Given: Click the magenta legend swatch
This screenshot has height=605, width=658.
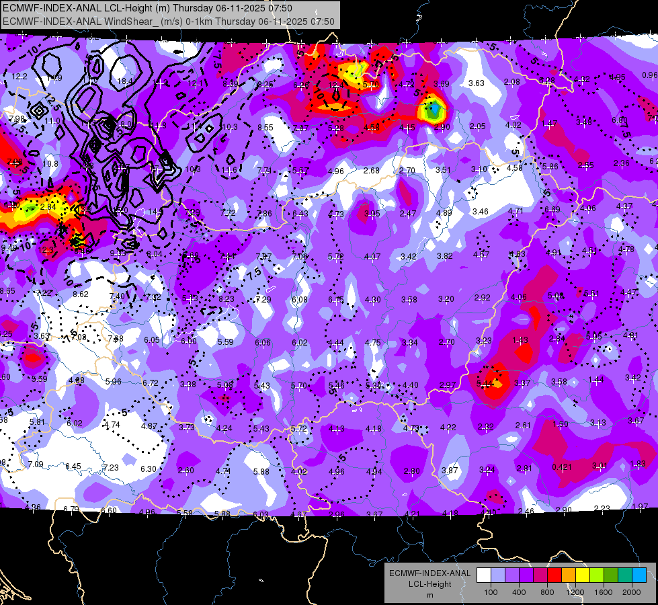Looking at the screenshot, I should [540, 575].
